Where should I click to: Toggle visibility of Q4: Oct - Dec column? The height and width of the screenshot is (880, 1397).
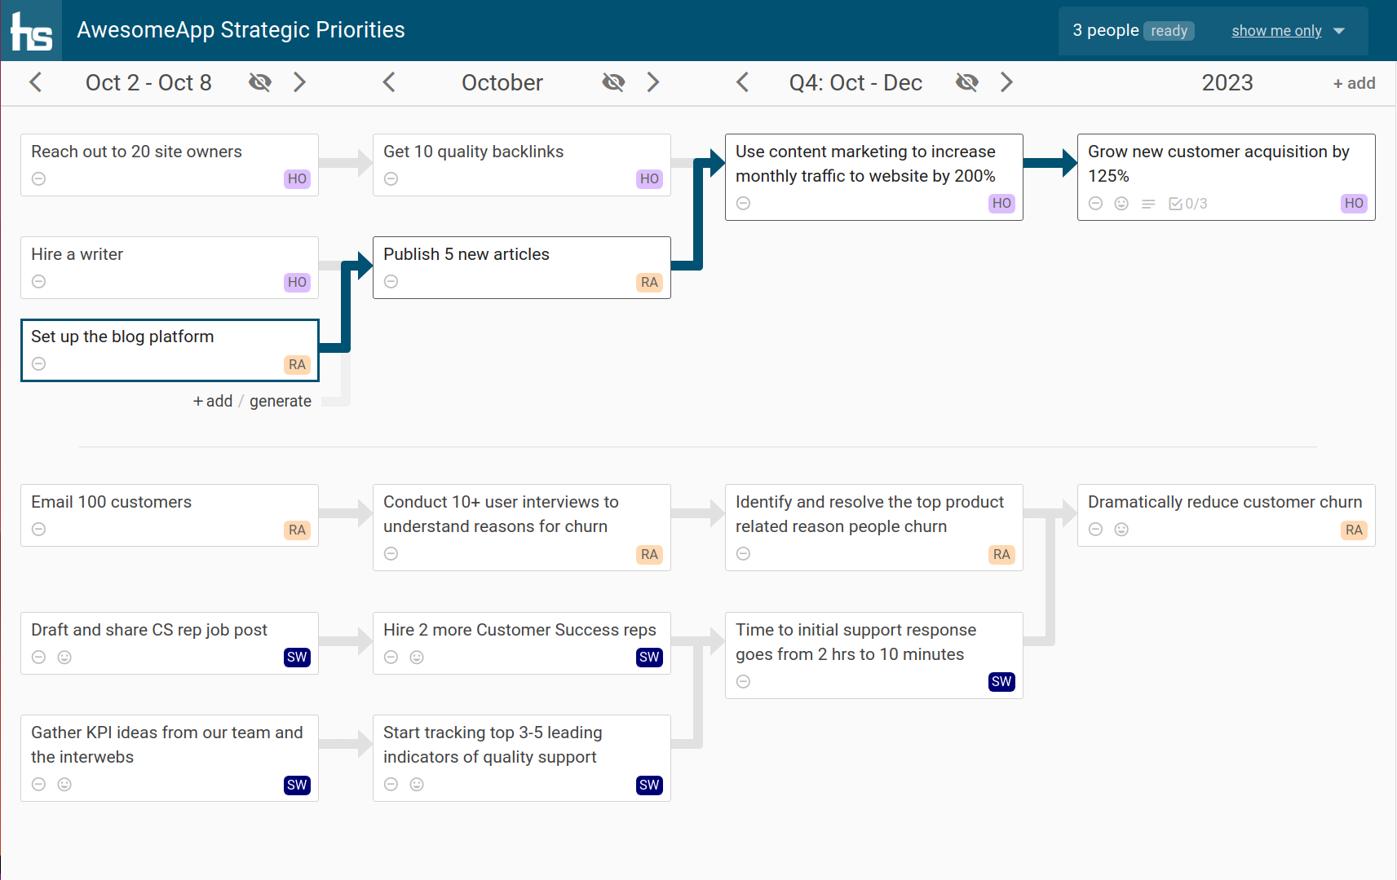(966, 82)
